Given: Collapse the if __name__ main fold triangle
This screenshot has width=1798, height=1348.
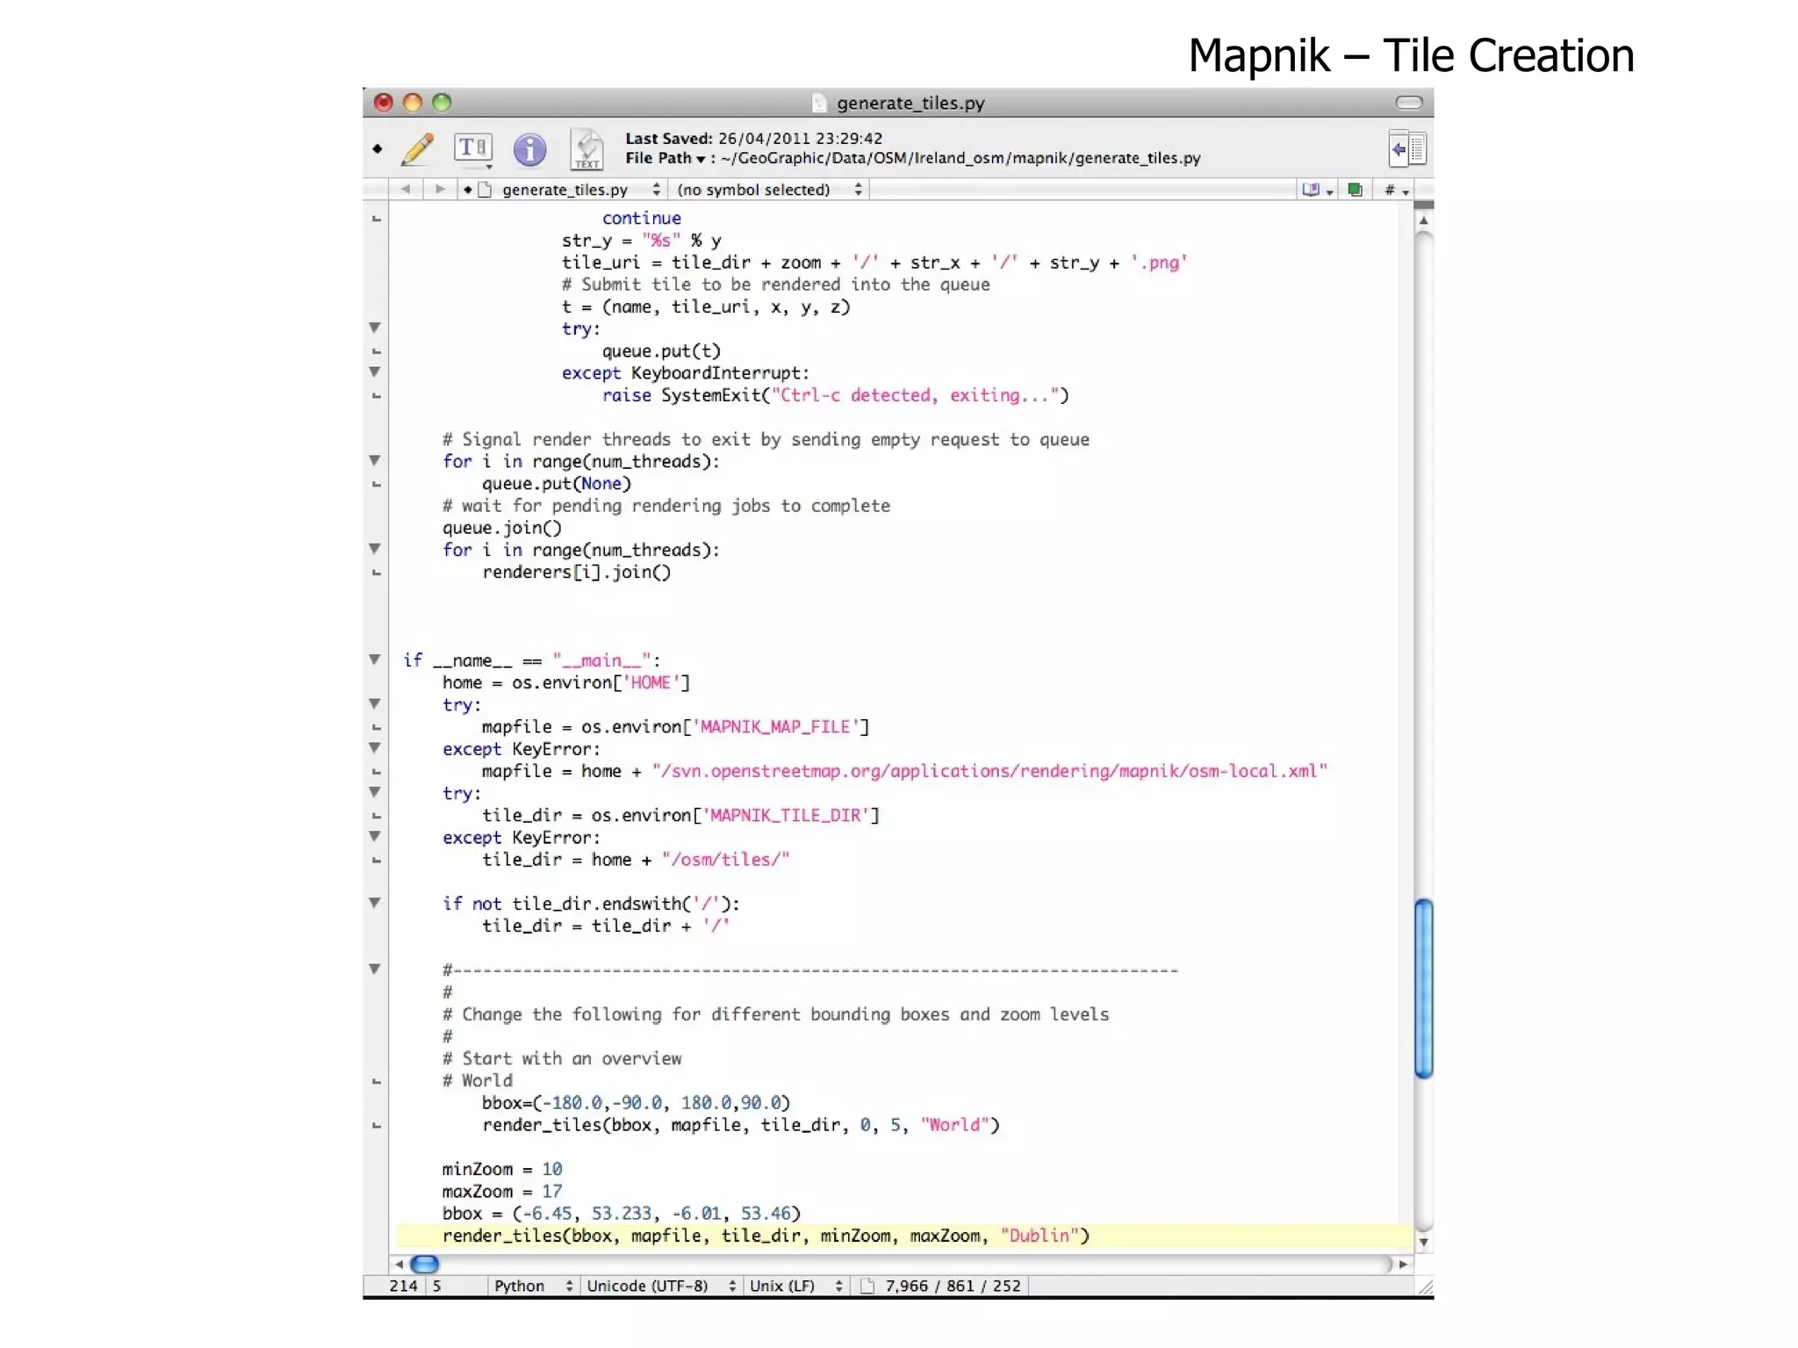Looking at the screenshot, I should 375,660.
